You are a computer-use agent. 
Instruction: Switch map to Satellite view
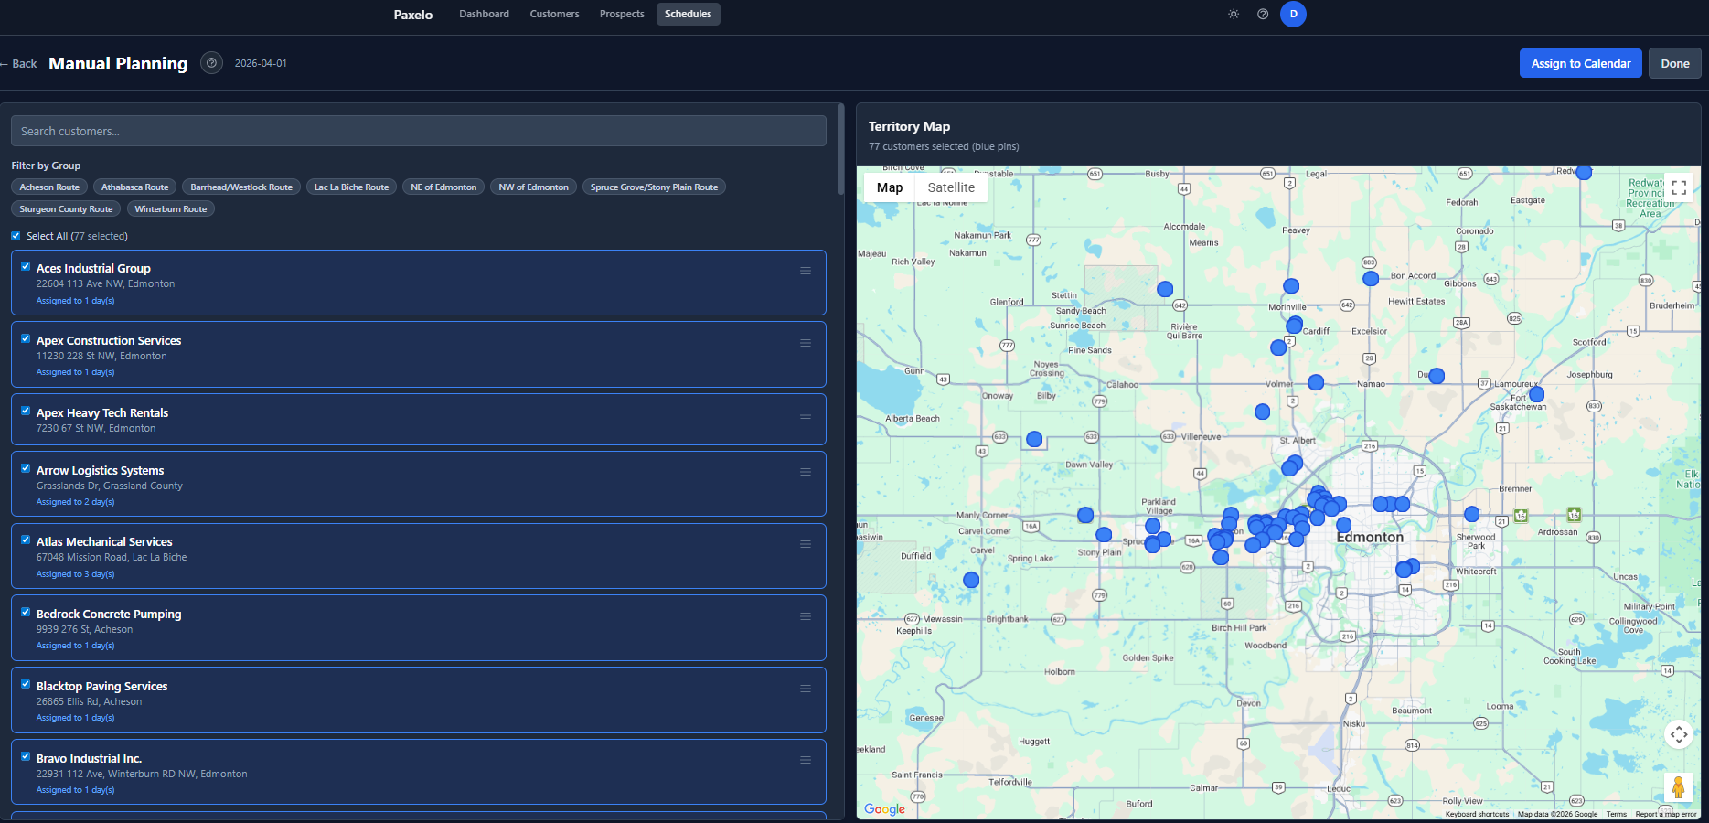pyautogui.click(x=951, y=187)
